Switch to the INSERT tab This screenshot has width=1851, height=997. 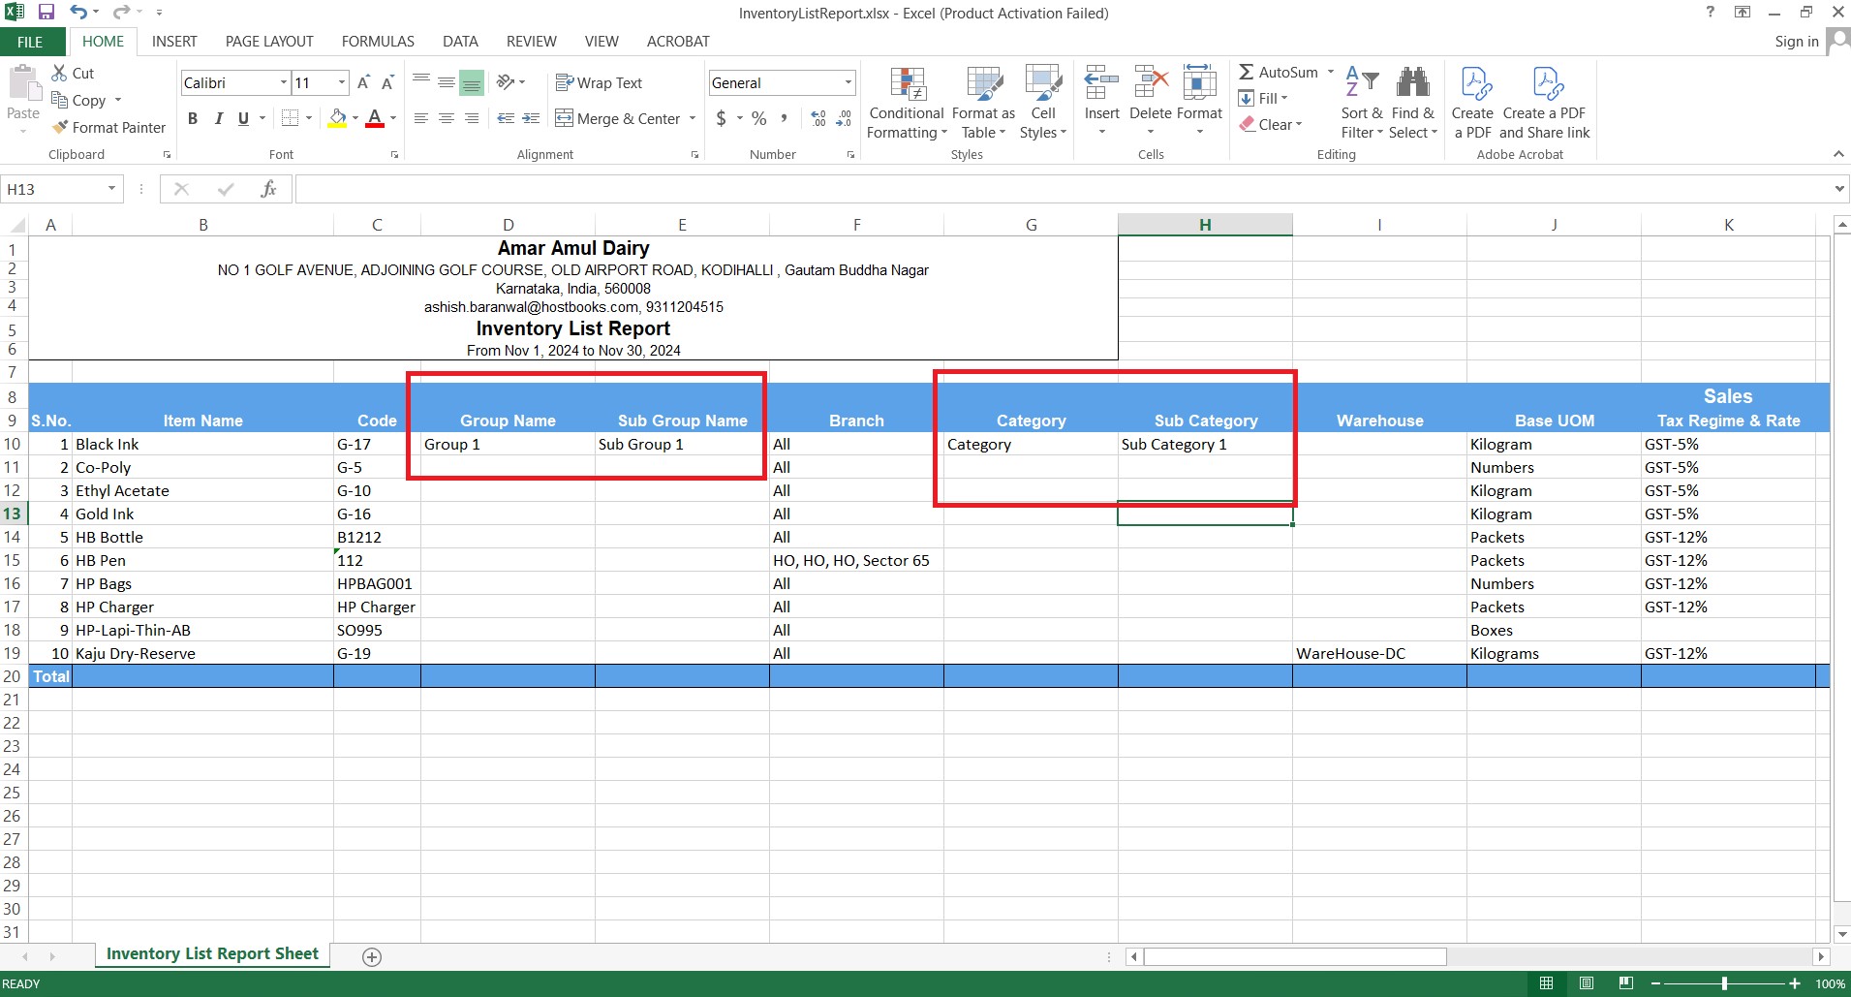tap(174, 42)
